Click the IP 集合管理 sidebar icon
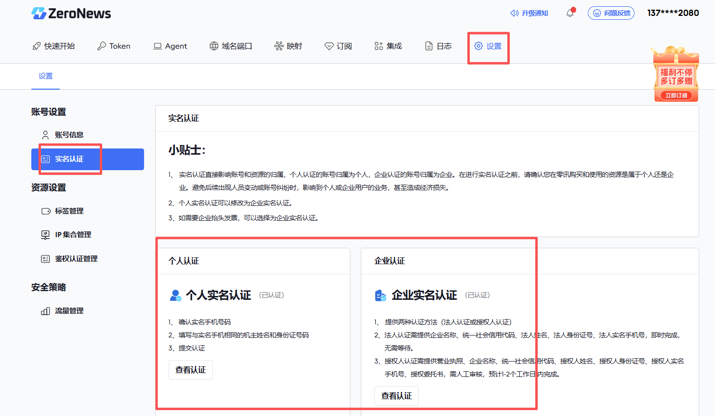 click(x=45, y=235)
